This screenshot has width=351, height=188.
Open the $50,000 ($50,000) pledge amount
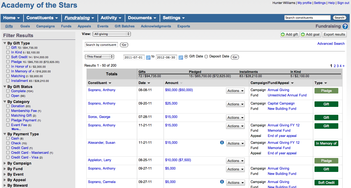[x=179, y=90]
